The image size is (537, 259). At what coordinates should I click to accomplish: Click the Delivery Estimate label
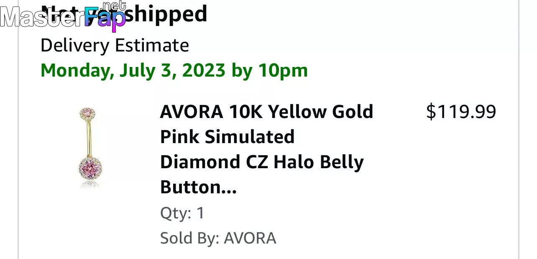point(115,45)
